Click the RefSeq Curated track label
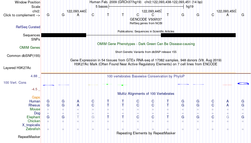This screenshot has height=143, width=251. [28, 27]
